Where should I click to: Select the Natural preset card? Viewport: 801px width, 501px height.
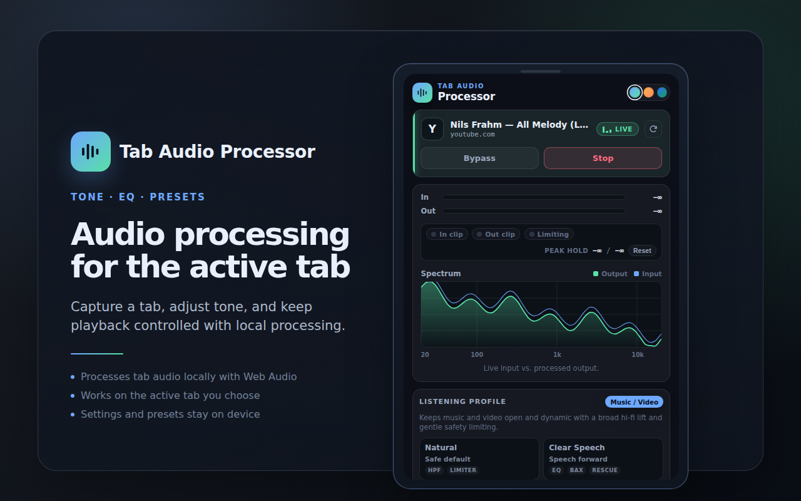tap(479, 459)
